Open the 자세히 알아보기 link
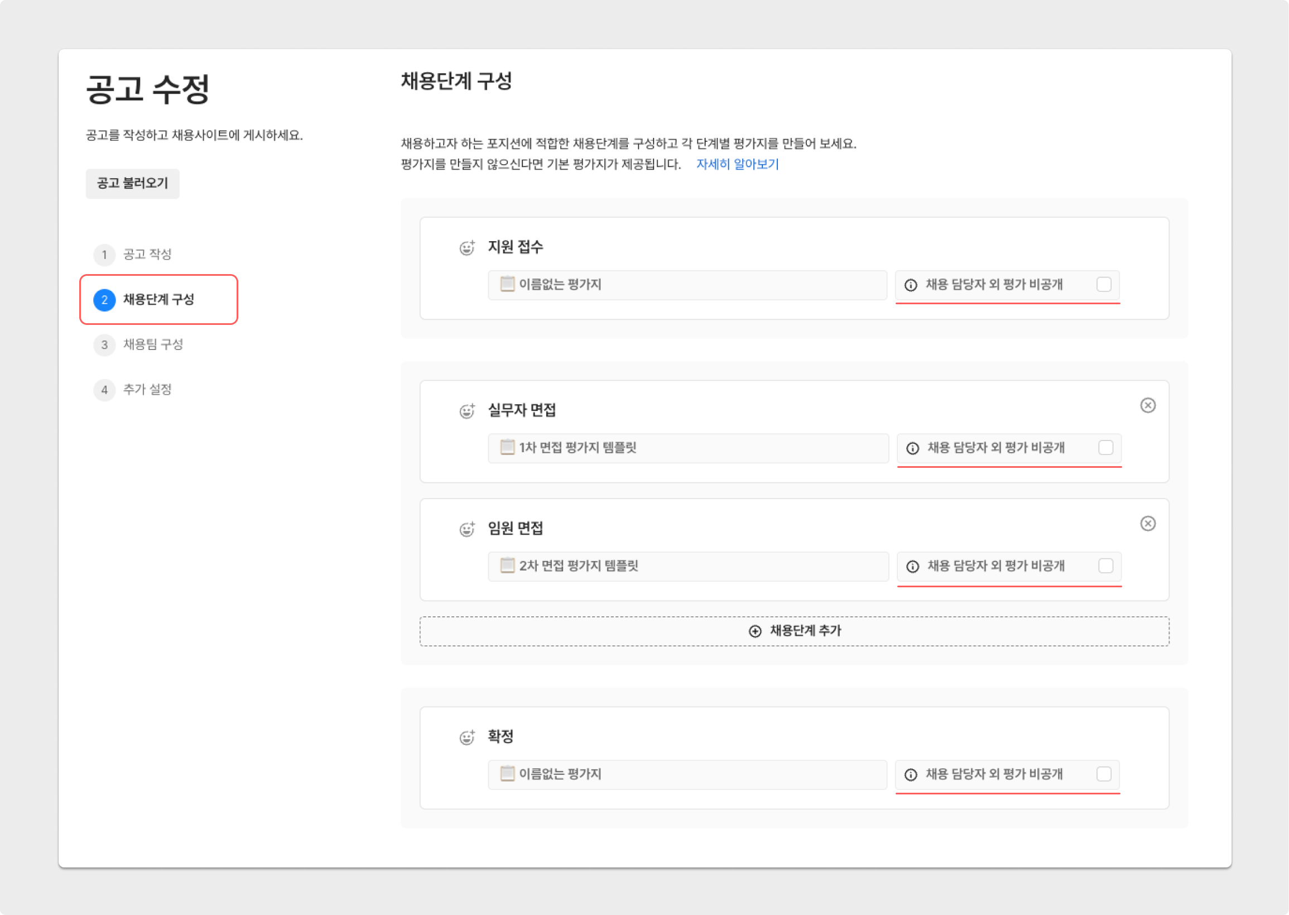 pyautogui.click(x=737, y=164)
